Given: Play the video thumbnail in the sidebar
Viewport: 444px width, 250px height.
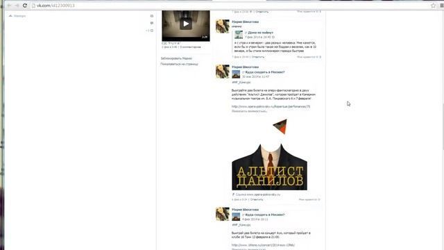Looking at the screenshot, I should tap(186, 26).
